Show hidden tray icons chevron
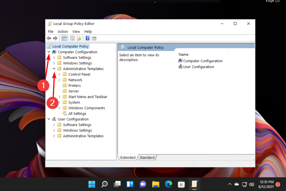 230,184
